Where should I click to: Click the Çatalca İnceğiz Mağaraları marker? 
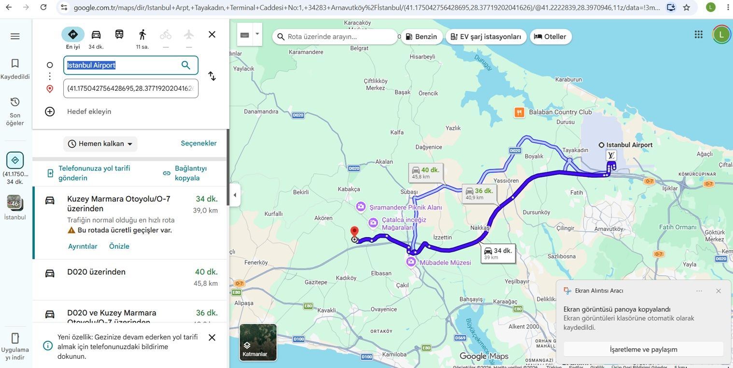pyautogui.click(x=373, y=223)
